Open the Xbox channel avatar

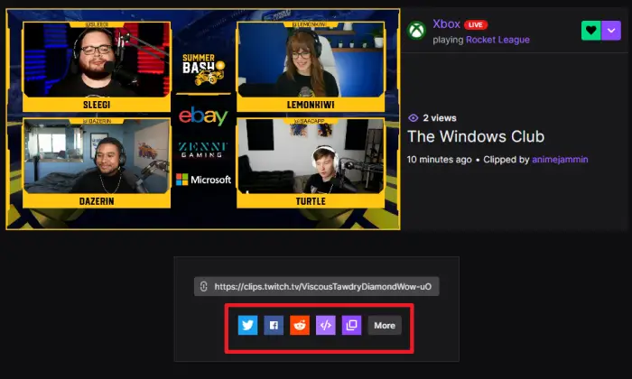(416, 30)
